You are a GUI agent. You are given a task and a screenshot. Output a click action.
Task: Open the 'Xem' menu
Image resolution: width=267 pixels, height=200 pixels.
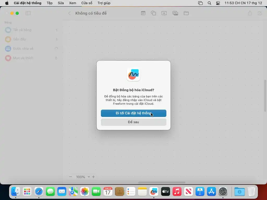click(x=72, y=3)
